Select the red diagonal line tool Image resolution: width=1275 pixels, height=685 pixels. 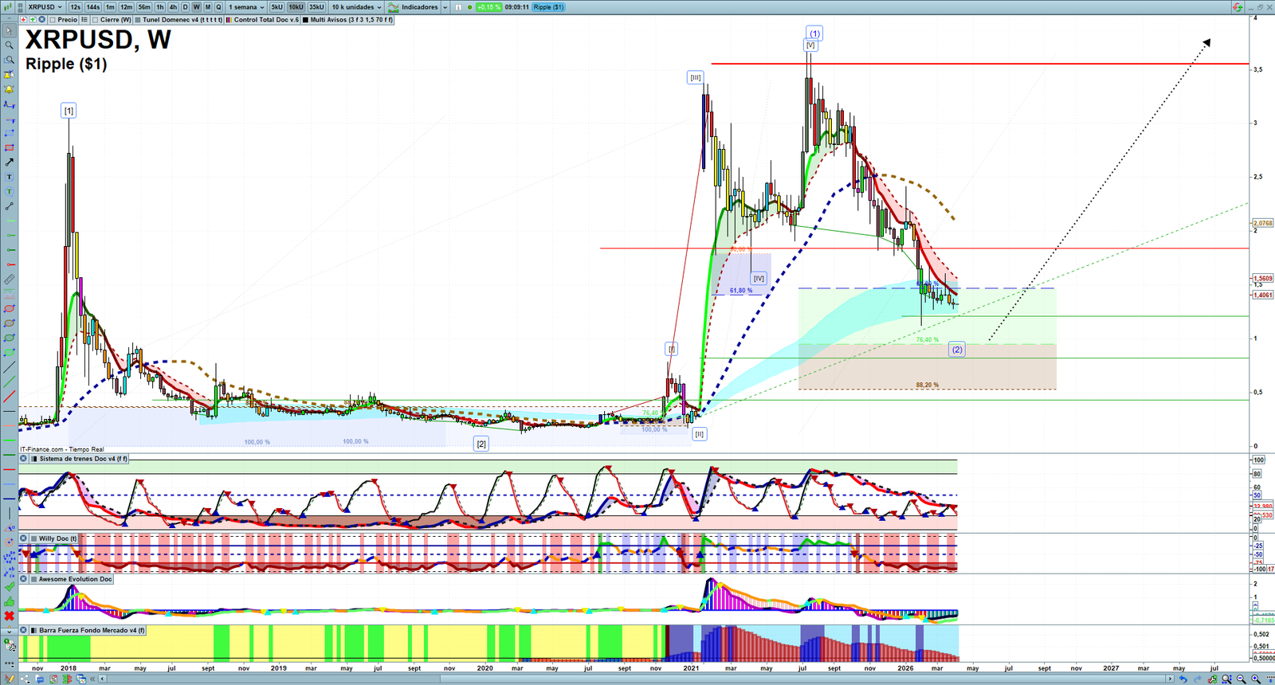[x=9, y=397]
